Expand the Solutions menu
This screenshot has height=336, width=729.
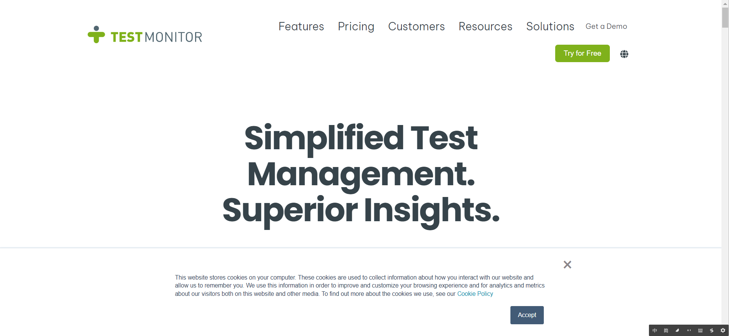pyautogui.click(x=550, y=27)
